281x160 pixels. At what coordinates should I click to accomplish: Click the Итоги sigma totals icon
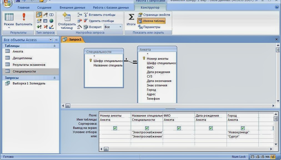[x=131, y=20]
